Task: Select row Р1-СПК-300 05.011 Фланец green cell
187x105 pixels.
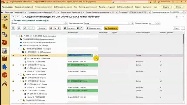Action: tap(83, 65)
